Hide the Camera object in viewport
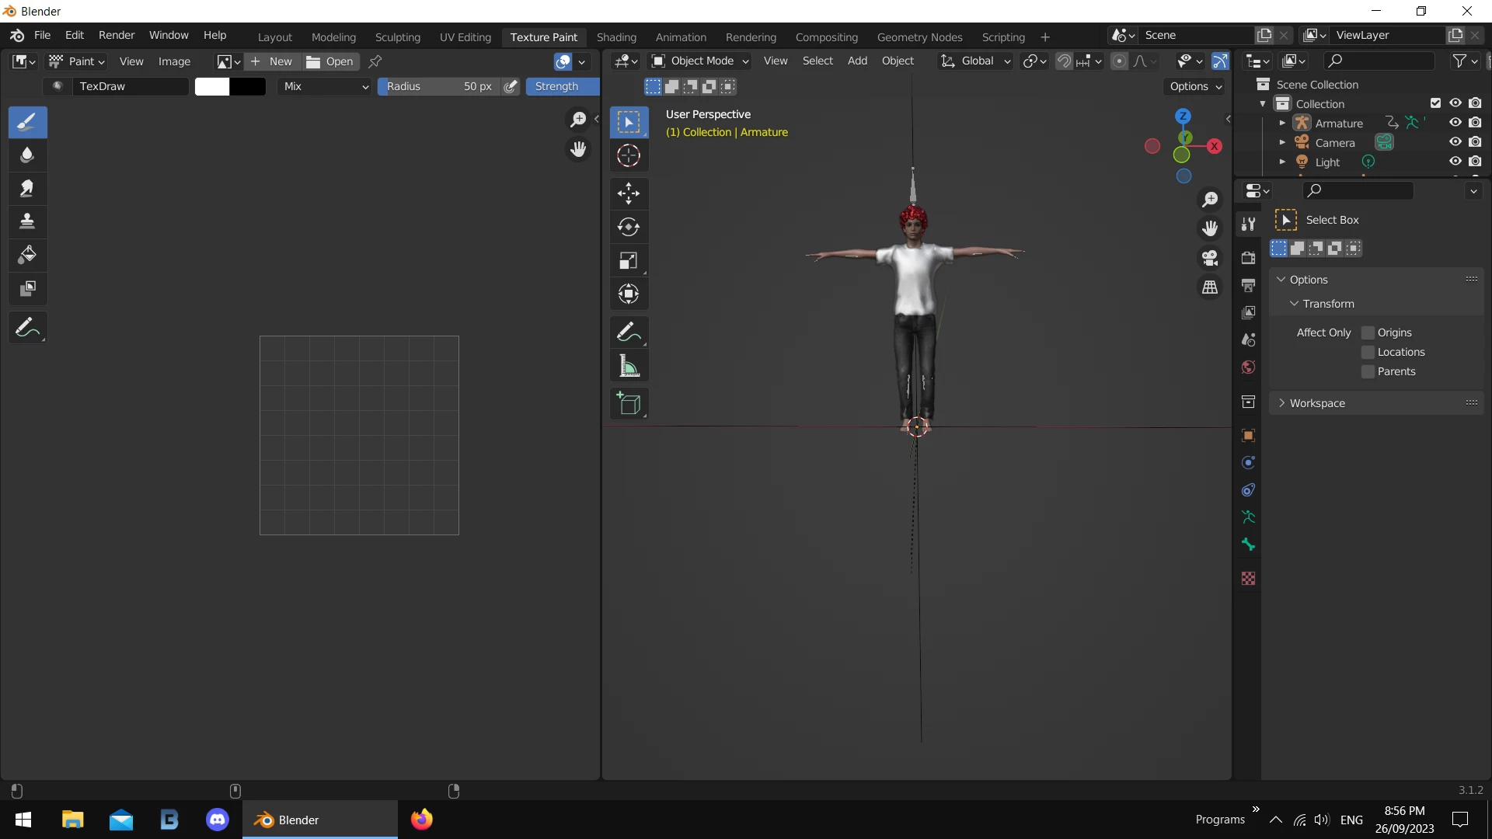Viewport: 1492px width, 839px height. coord(1455,142)
